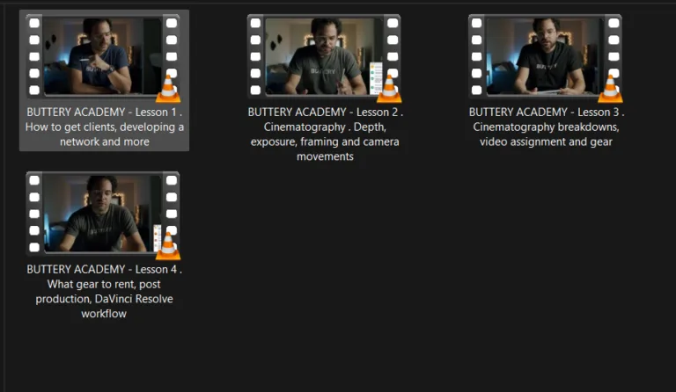This screenshot has width=676, height=392.
Task: Click the right filmstrip edge of Lesson 3
Action: pos(613,44)
